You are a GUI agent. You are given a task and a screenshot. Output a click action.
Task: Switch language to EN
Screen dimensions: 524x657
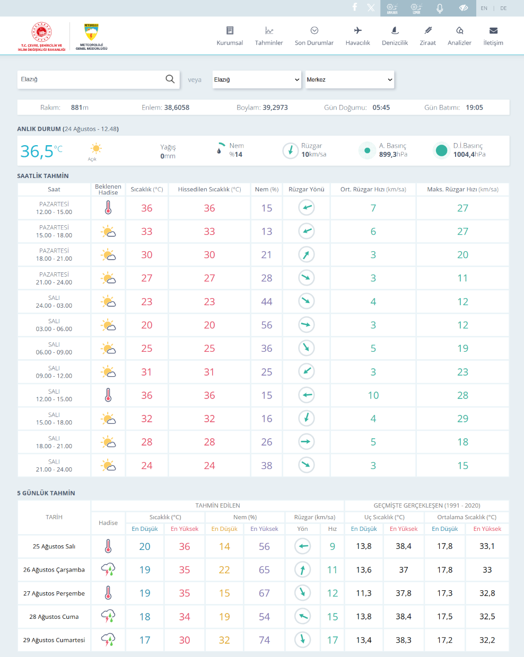(484, 8)
